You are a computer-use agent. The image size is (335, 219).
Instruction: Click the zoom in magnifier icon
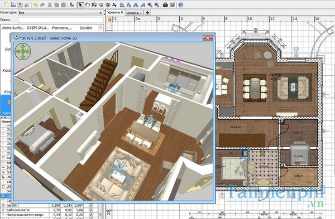[150, 4]
